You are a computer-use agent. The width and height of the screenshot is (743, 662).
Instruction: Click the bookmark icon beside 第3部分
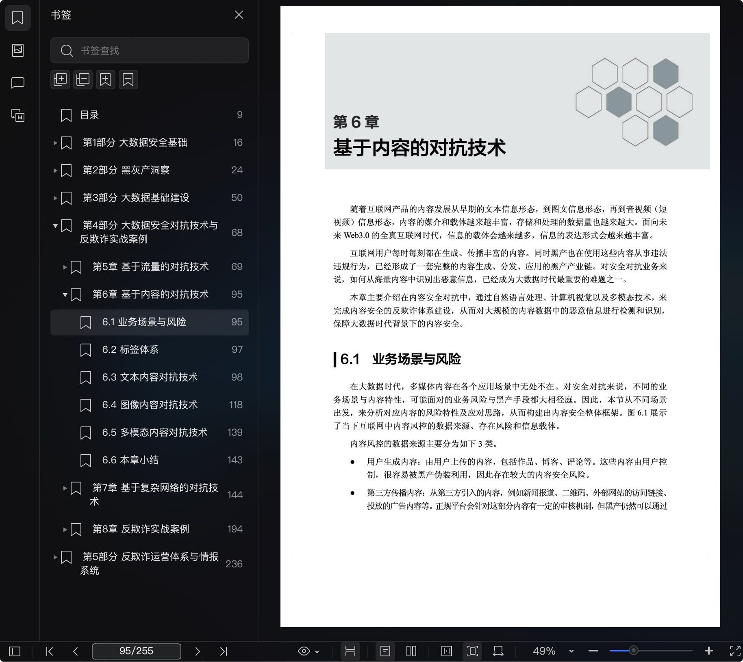tap(66, 198)
